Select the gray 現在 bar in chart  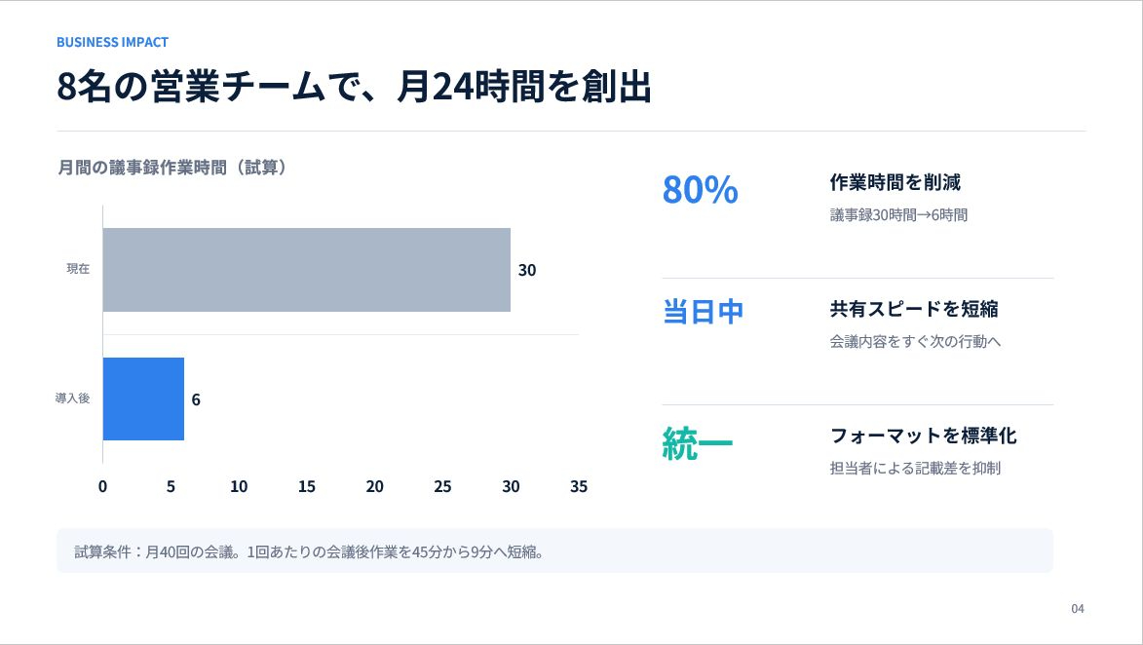pyautogui.click(x=306, y=270)
